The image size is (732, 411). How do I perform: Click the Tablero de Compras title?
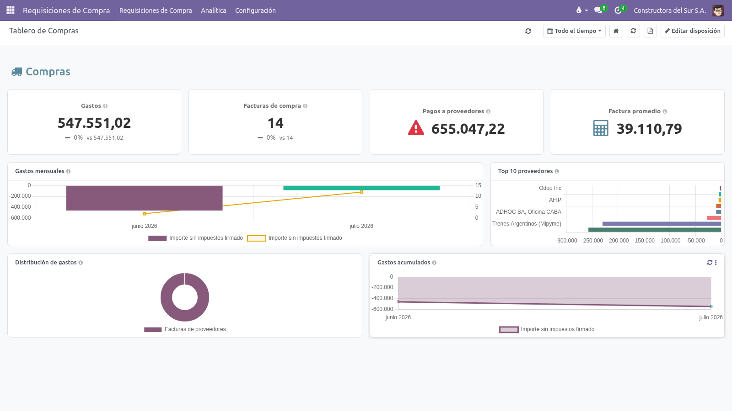44,31
